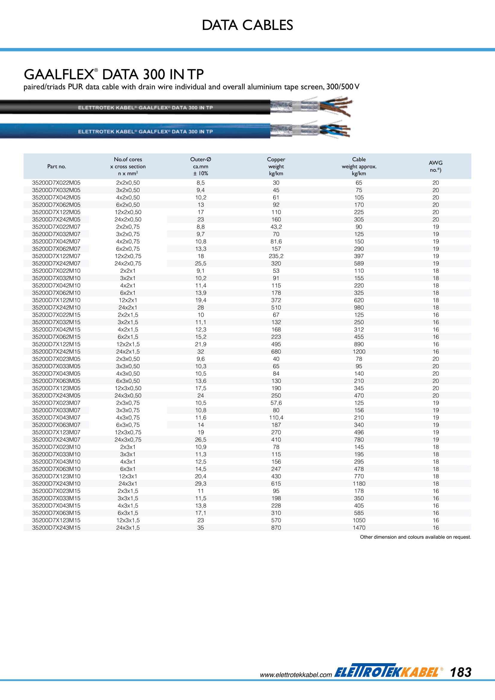Select part number 35200D7X242M05
Image resolution: width=495 pixels, height=700 pixels.
point(56,219)
